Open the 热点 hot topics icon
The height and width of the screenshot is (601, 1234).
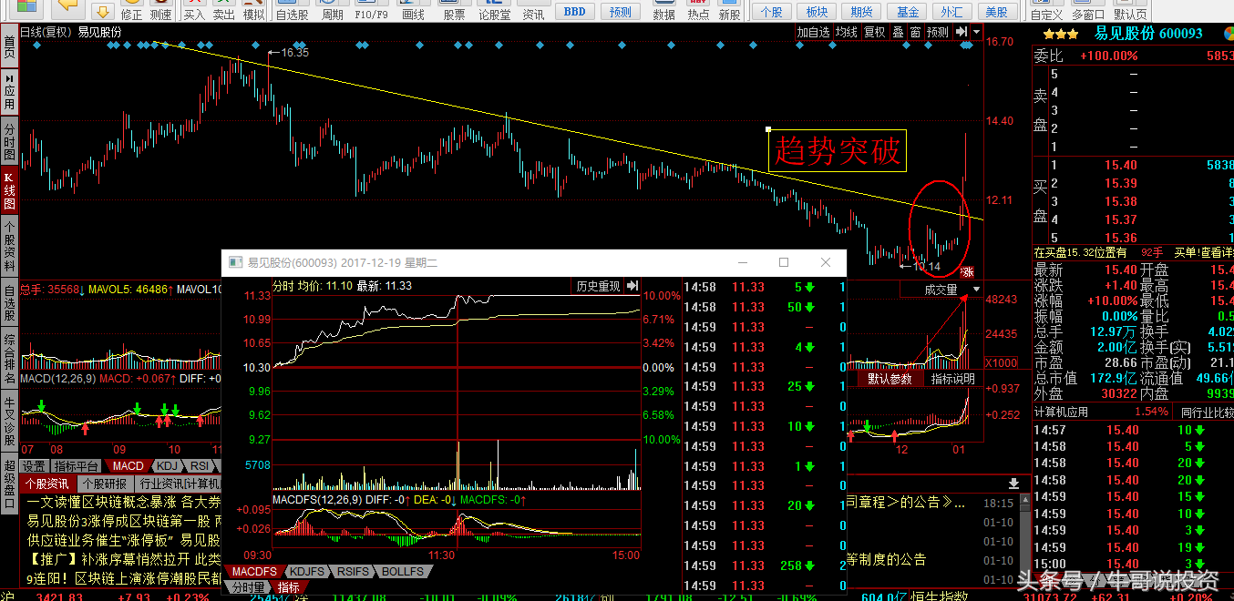click(x=698, y=11)
